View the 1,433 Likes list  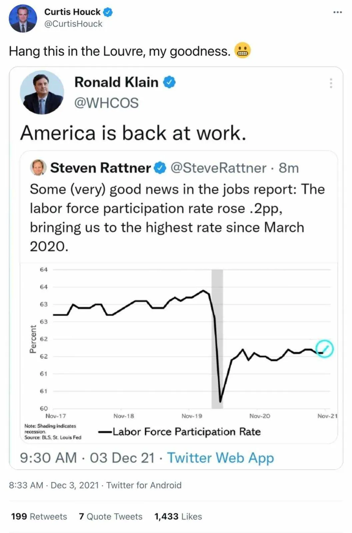(x=178, y=516)
